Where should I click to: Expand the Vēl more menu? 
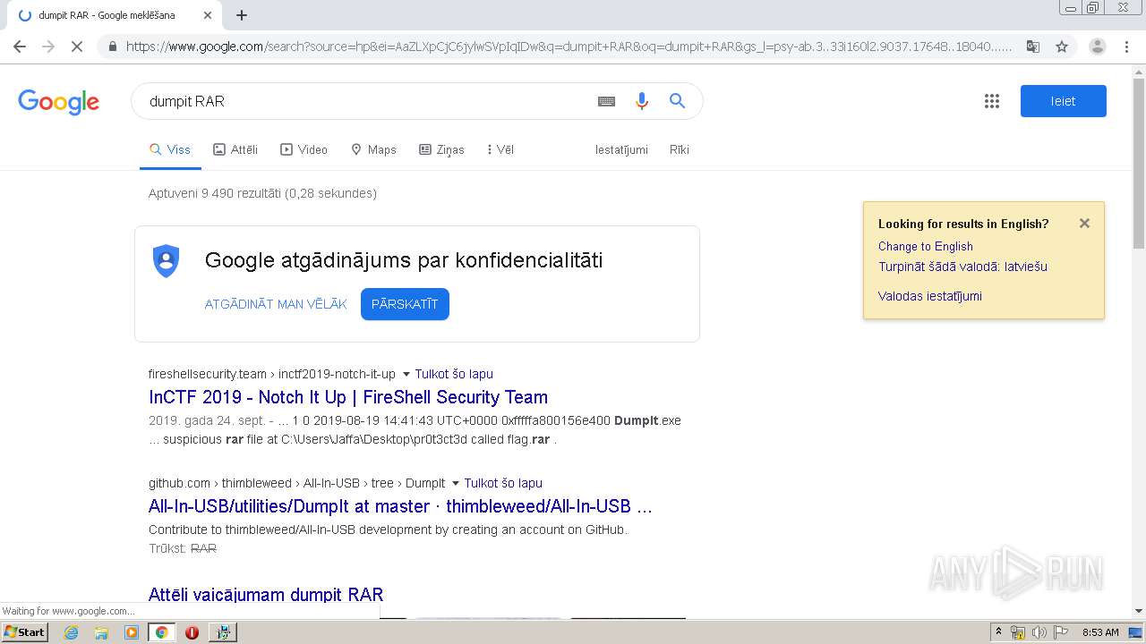tap(500, 149)
